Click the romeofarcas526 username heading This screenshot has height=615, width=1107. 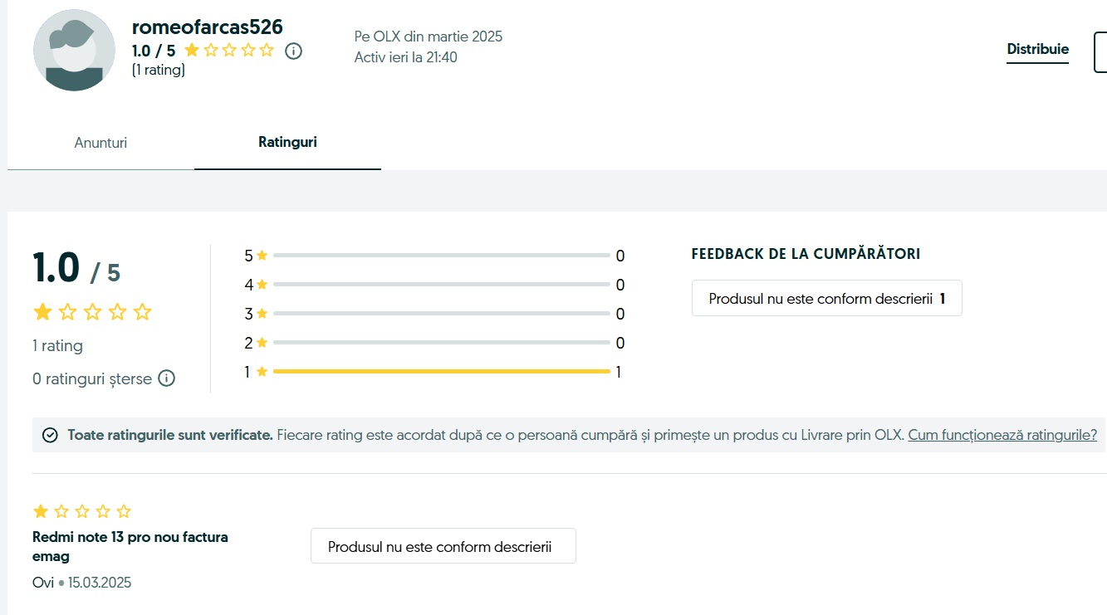(208, 27)
